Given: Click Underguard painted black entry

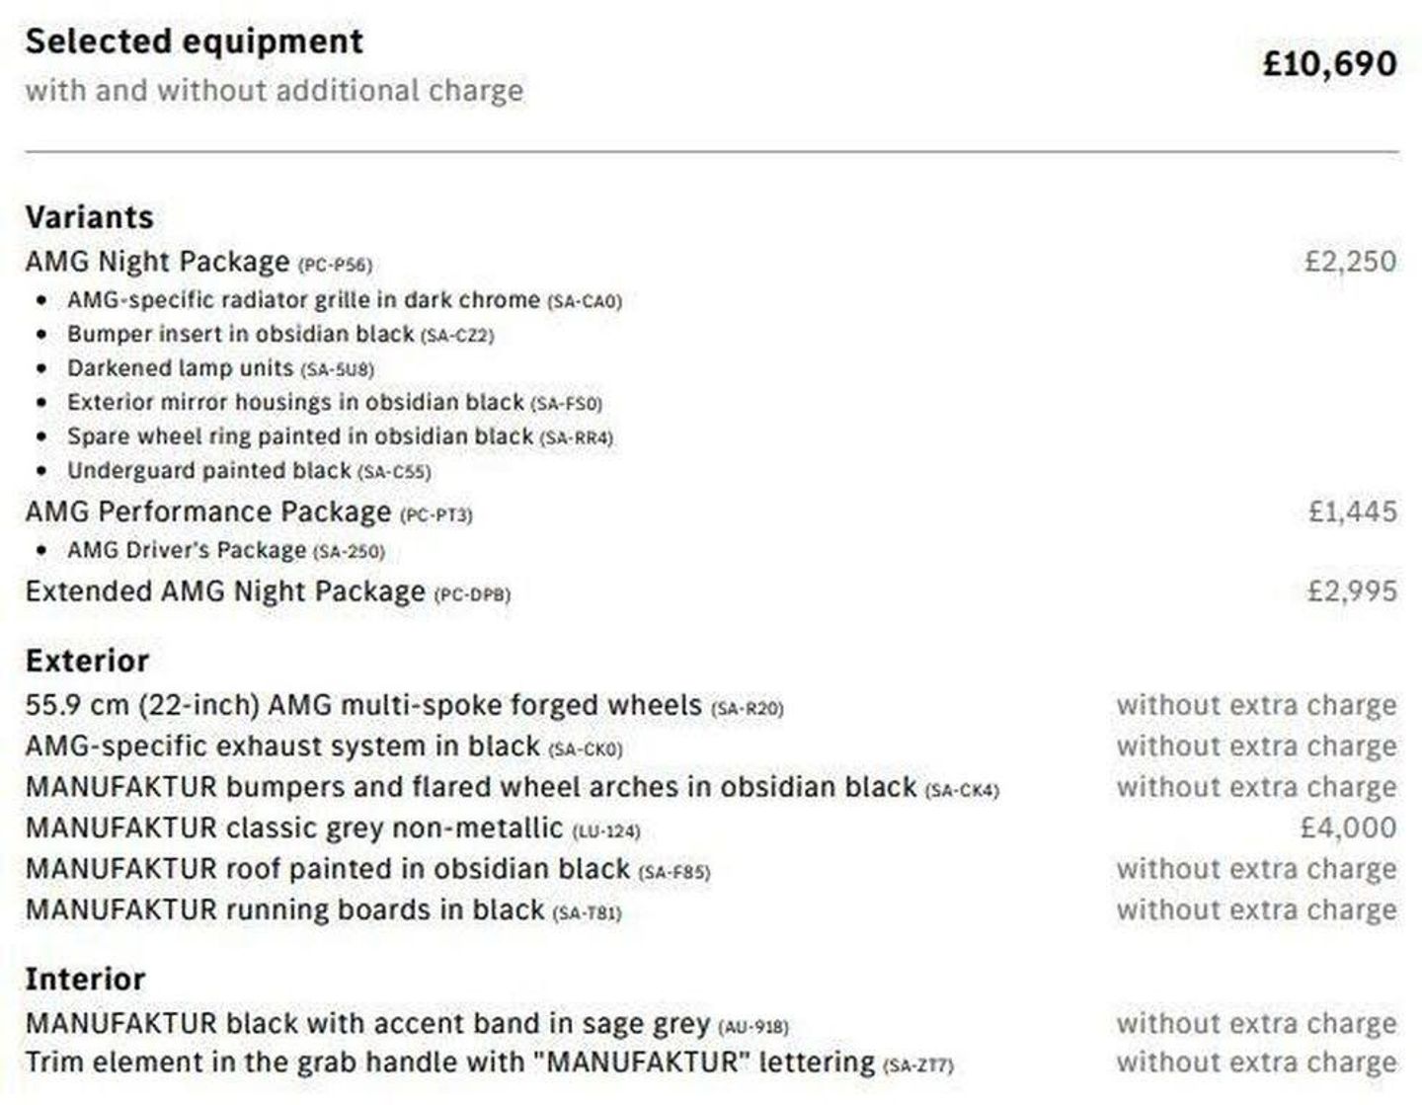Looking at the screenshot, I should (209, 471).
